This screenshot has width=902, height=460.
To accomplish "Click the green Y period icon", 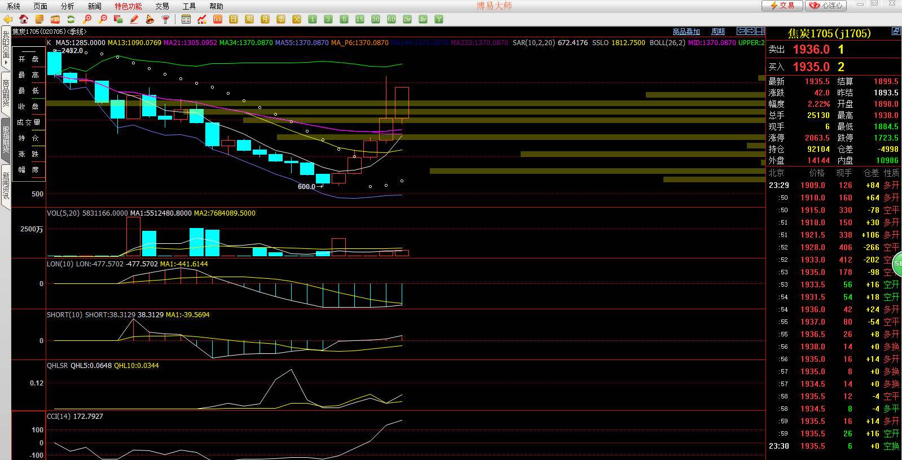I will tap(439, 19).
